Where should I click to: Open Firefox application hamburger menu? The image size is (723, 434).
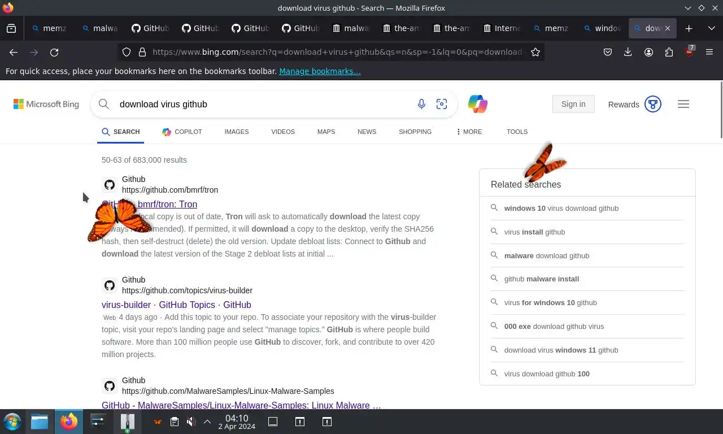(x=709, y=52)
